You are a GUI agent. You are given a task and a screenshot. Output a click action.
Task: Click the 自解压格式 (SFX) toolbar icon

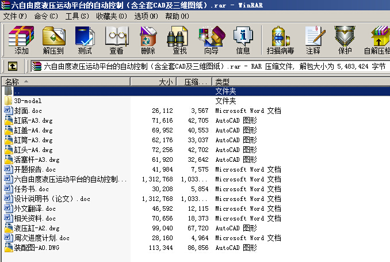coord(380,36)
